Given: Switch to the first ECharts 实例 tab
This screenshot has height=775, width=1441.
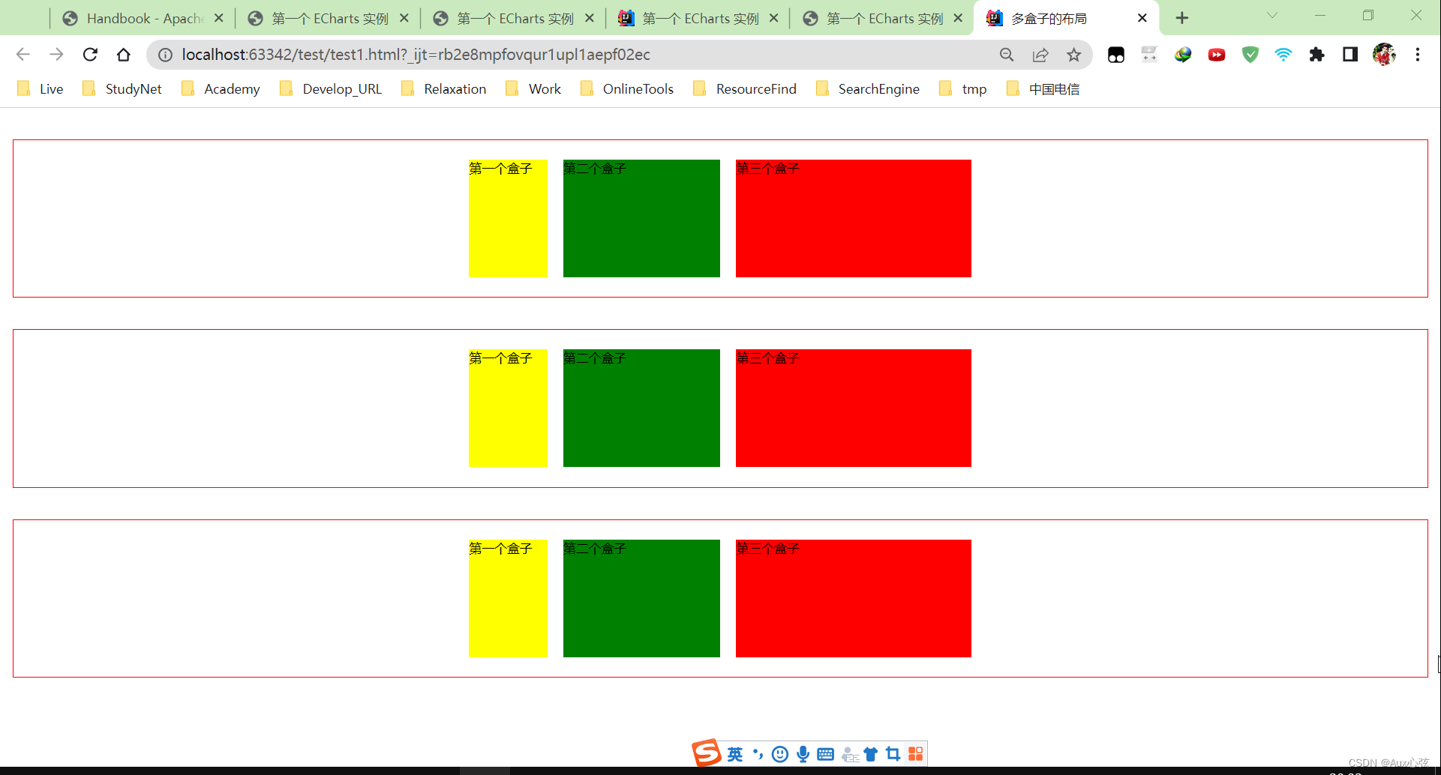Looking at the screenshot, I should [x=323, y=18].
